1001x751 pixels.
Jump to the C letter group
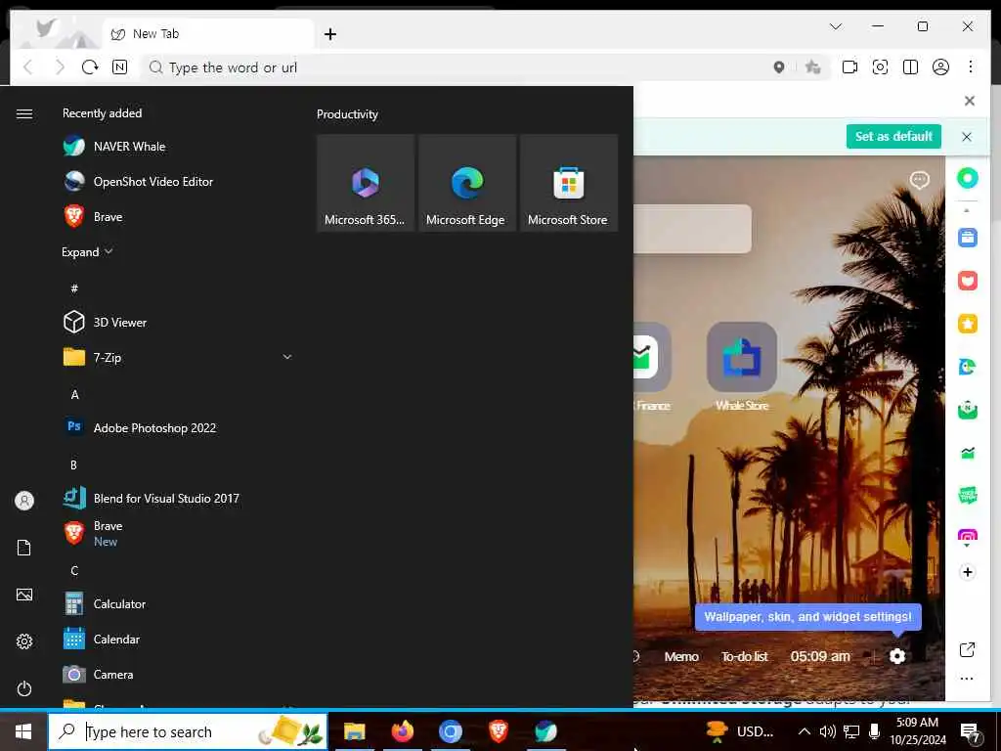[74, 570]
